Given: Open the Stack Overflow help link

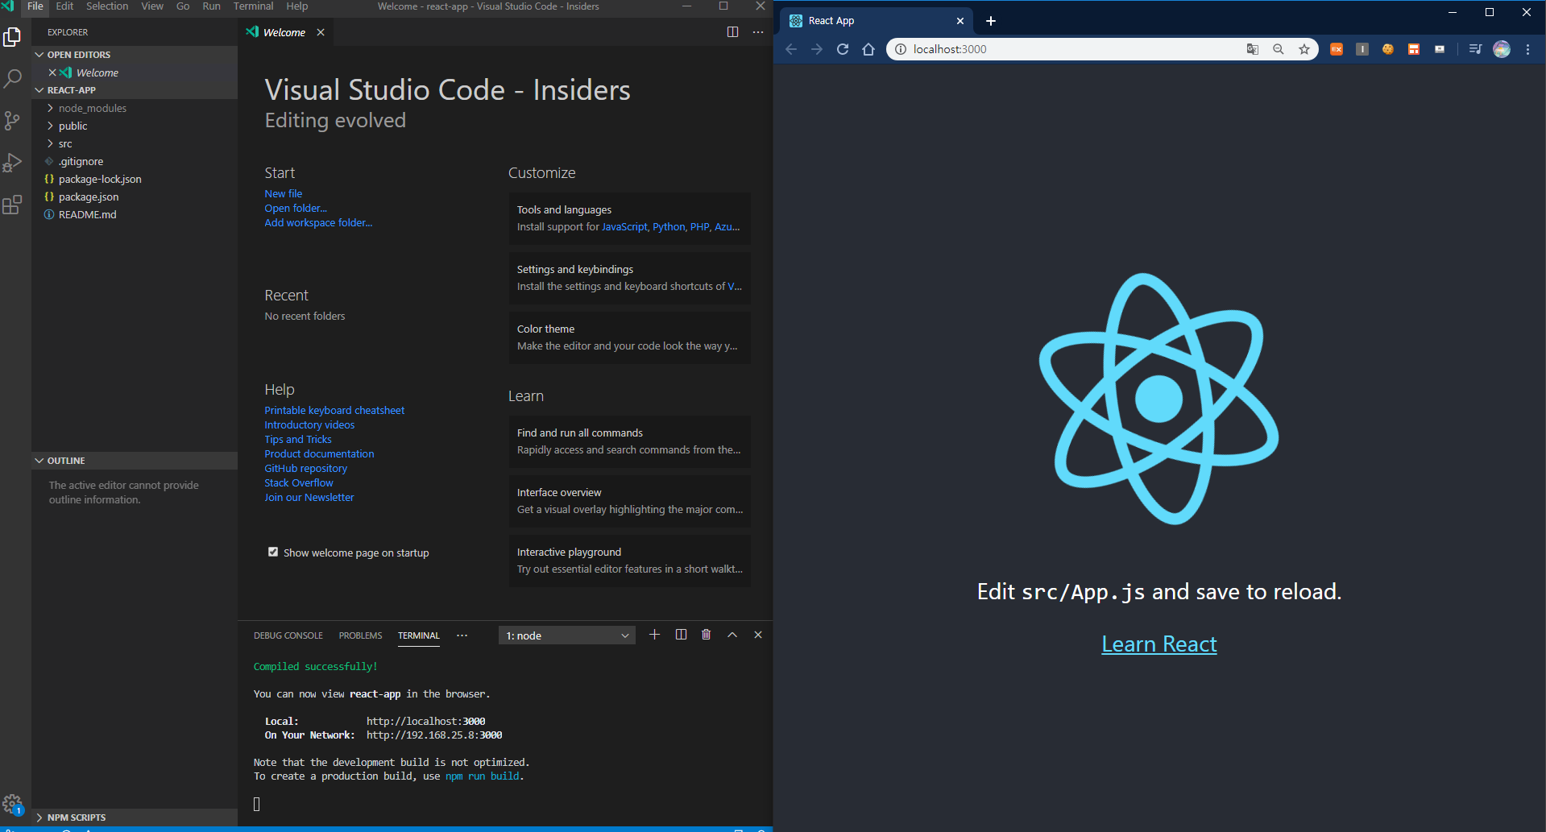Looking at the screenshot, I should [299, 482].
